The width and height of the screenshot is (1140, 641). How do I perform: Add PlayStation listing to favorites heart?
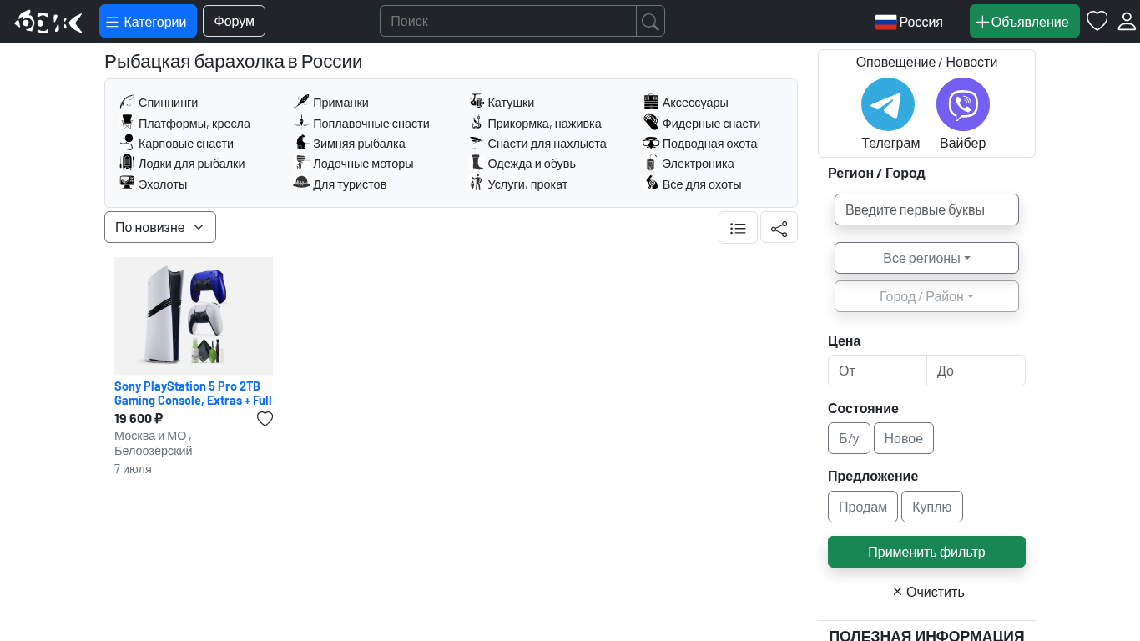coord(265,419)
